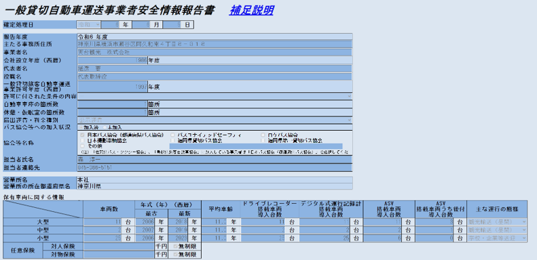This screenshot has width=537, height=260.
Task: Click the 小型 平均車齢 field
Action: tap(215, 238)
